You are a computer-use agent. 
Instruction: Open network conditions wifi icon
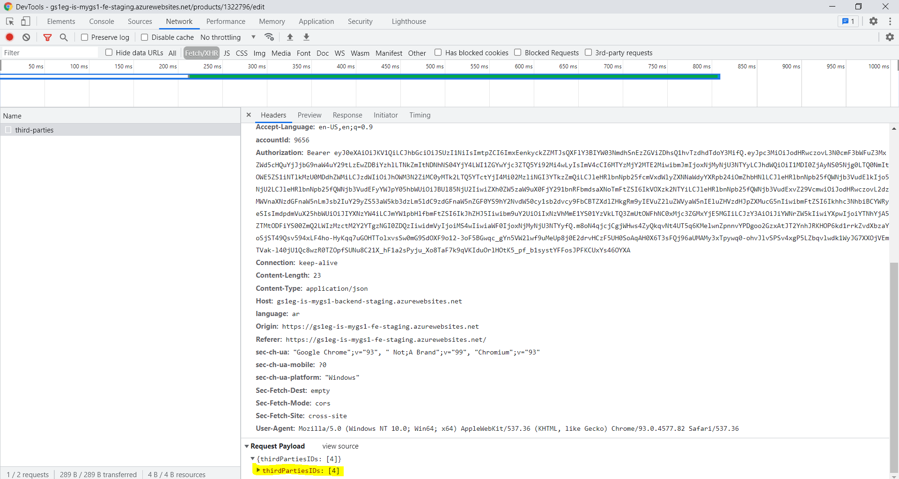click(x=269, y=37)
